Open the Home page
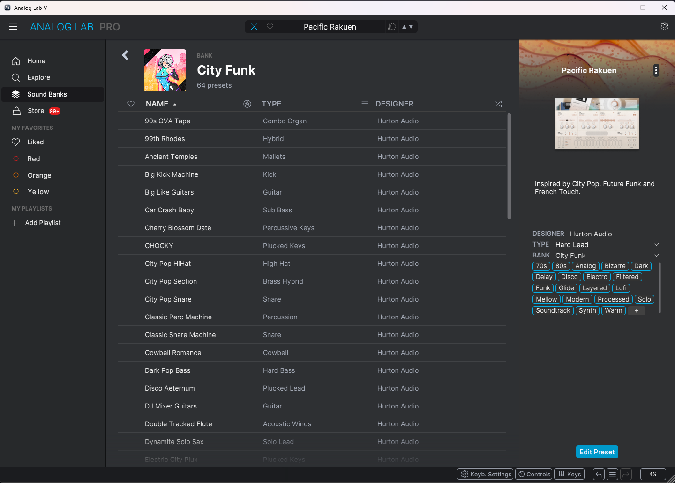This screenshot has width=675, height=483. point(53,61)
